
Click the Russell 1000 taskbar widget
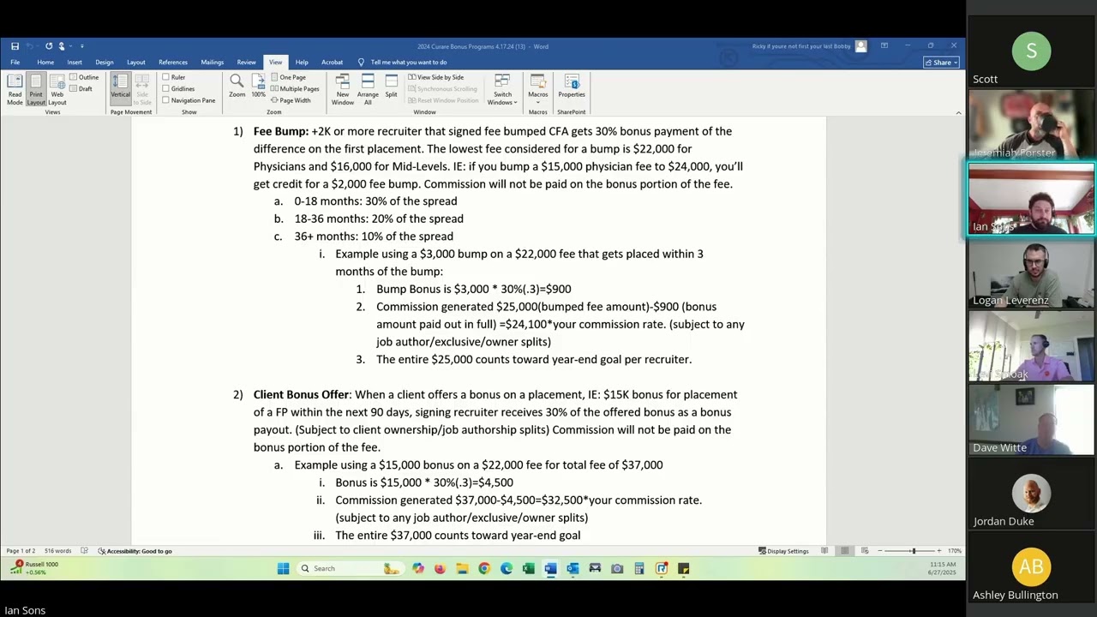tap(34, 567)
